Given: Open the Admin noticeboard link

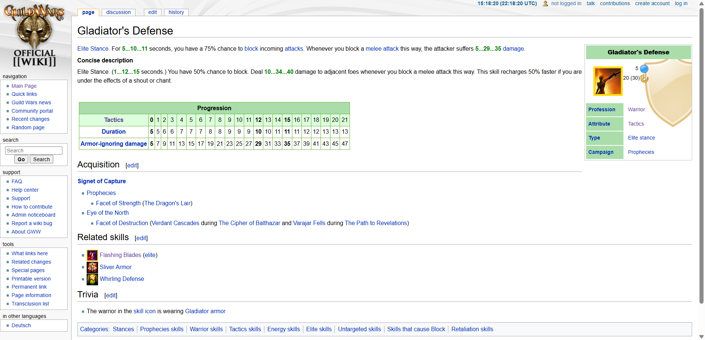Looking at the screenshot, I should point(33,215).
